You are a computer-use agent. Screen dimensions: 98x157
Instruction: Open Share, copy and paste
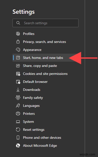tap(45, 66)
